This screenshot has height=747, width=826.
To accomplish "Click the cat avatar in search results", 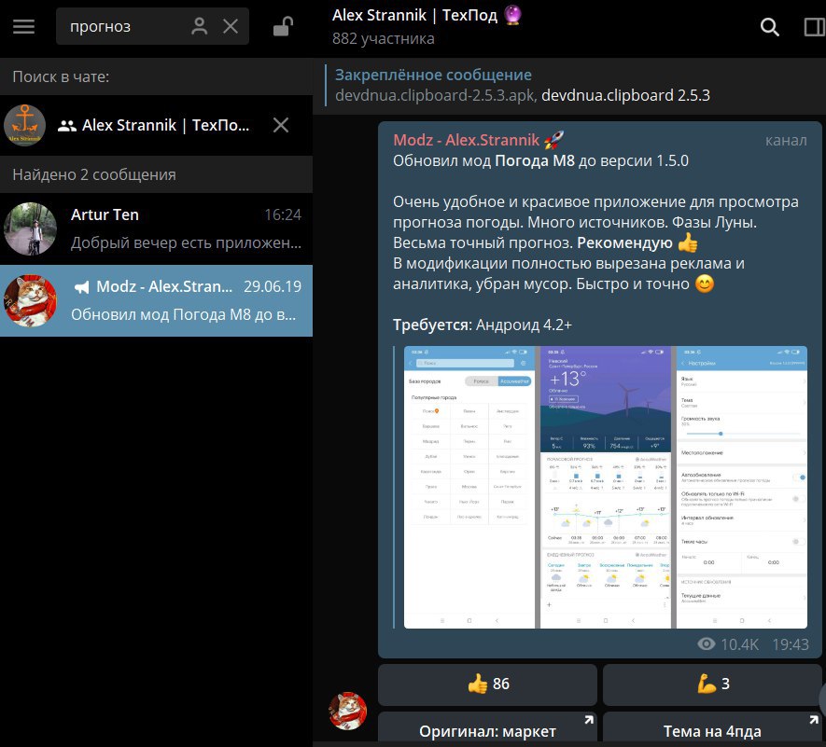I will pyautogui.click(x=30, y=300).
